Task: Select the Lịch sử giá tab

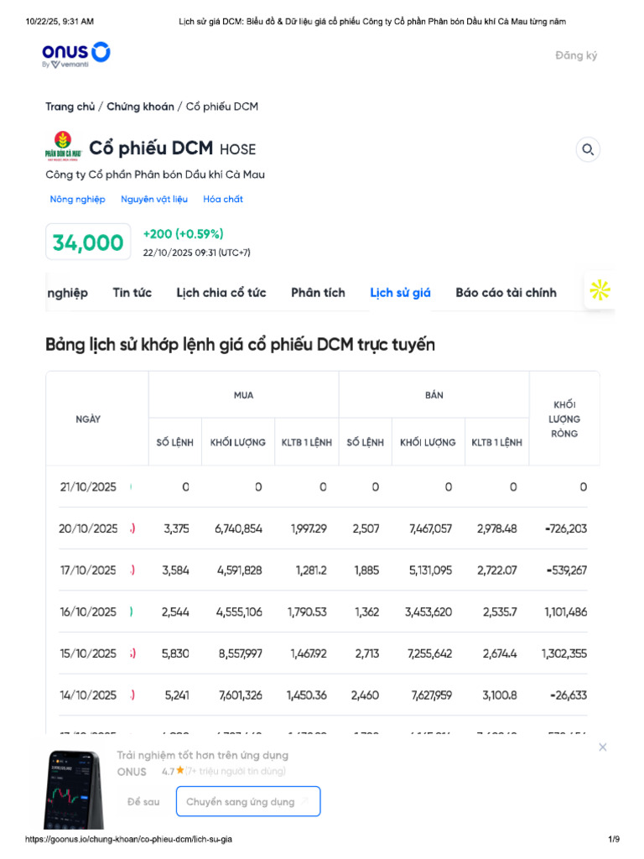Action: tap(400, 293)
